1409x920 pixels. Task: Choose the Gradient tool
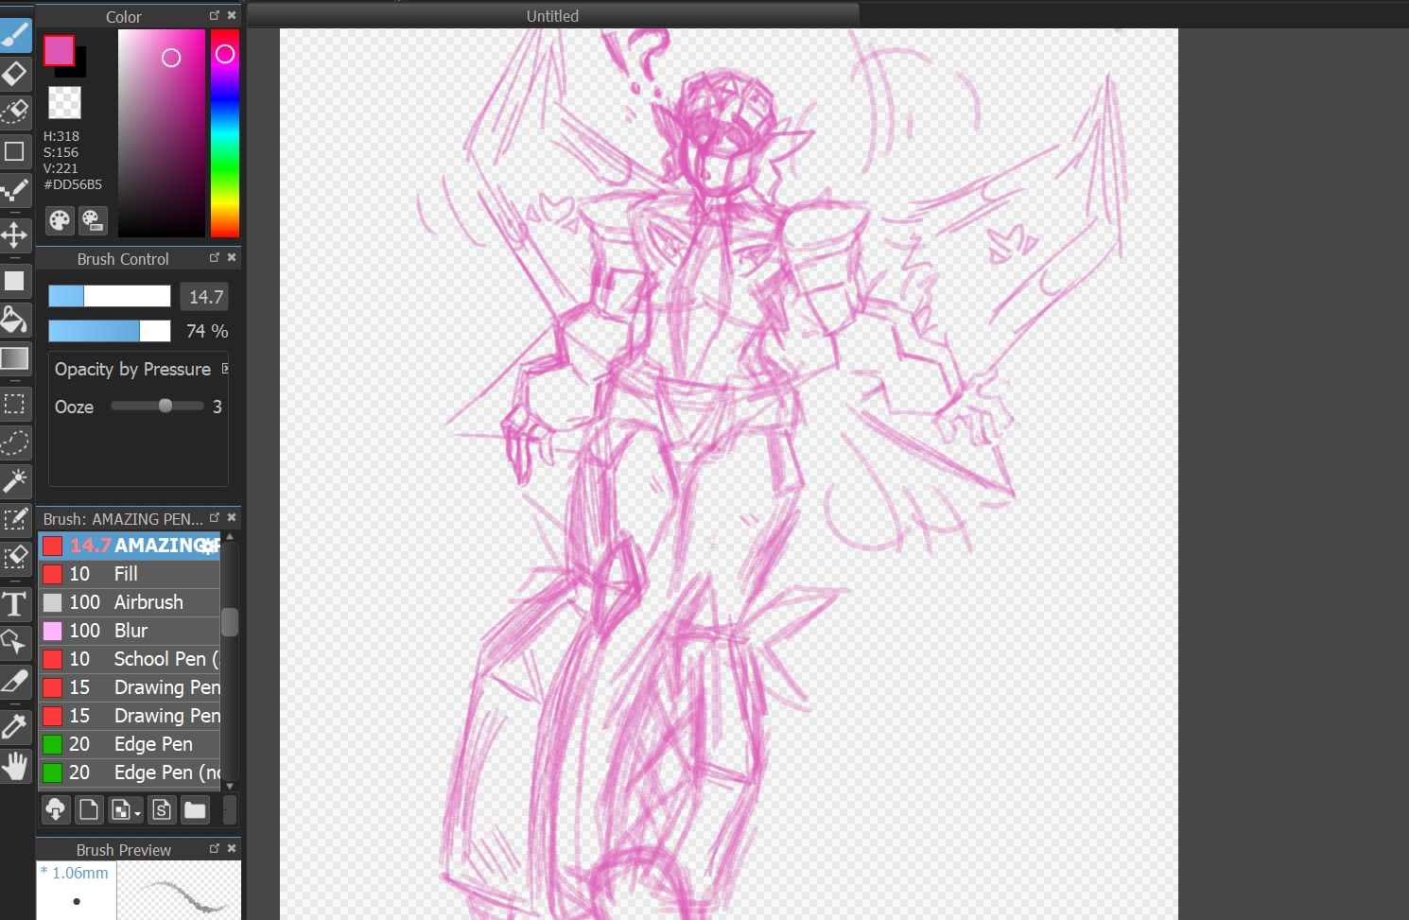pos(15,358)
